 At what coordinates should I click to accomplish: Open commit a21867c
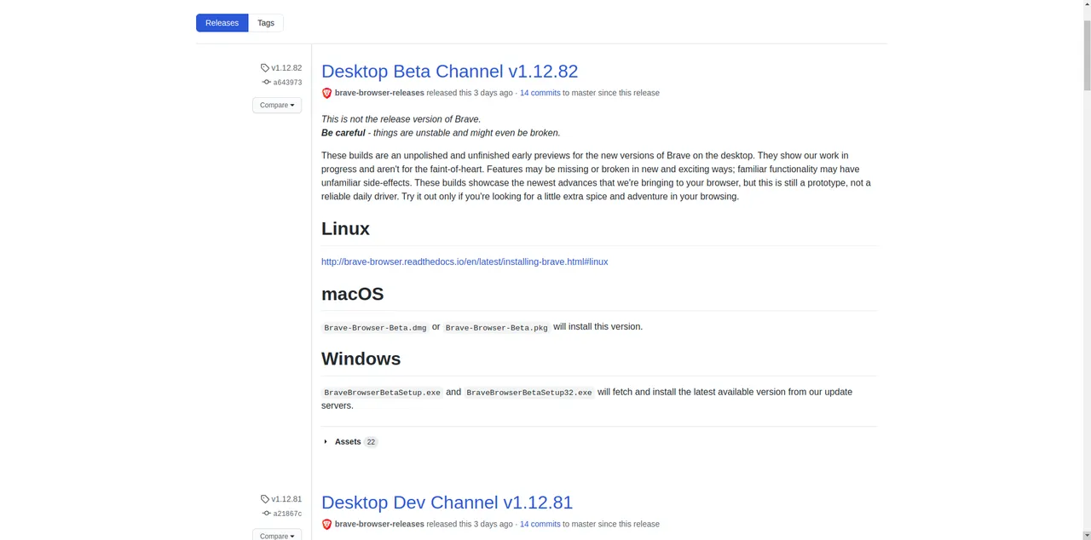[287, 514]
